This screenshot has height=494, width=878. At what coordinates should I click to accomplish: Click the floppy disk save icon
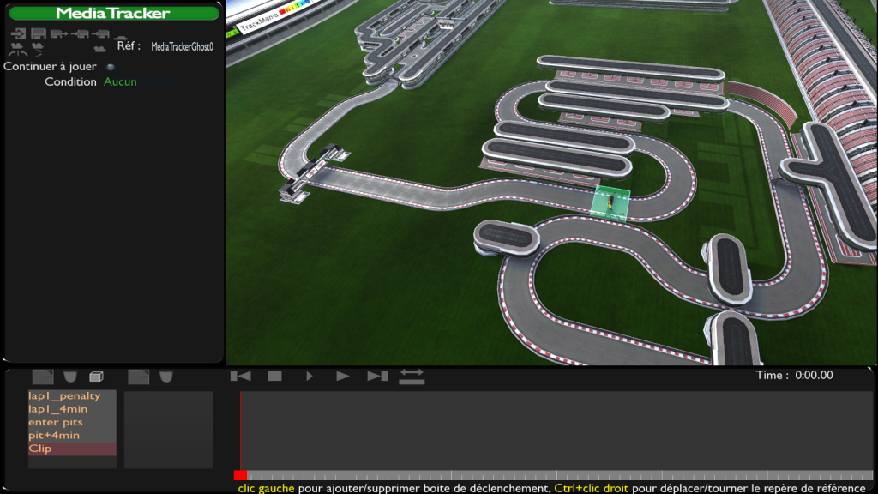click(39, 34)
